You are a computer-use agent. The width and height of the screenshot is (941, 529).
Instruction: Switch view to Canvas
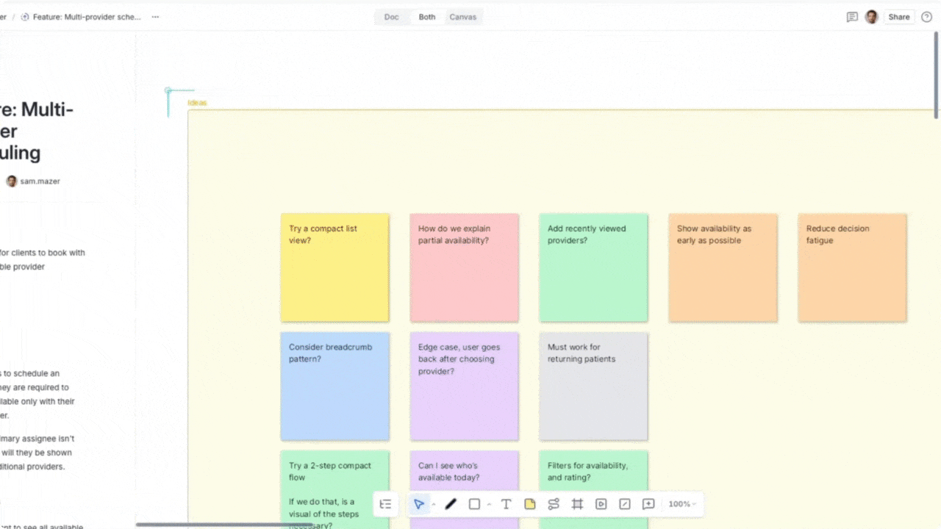[x=463, y=17]
